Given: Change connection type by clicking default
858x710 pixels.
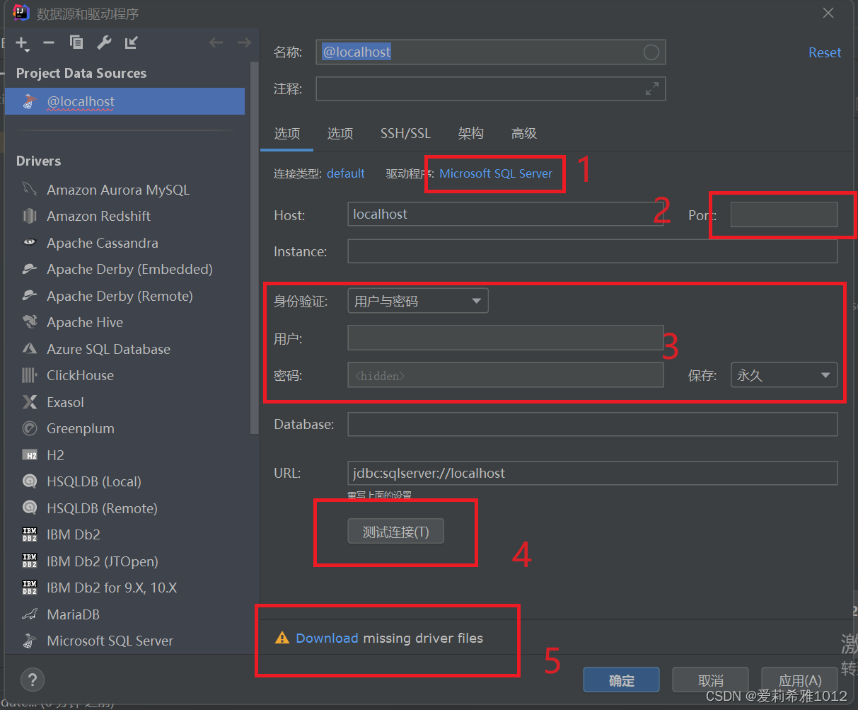Looking at the screenshot, I should click(x=346, y=173).
